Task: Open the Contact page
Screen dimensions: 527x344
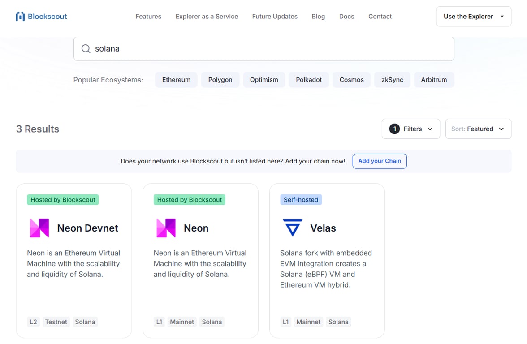Action: [x=380, y=17]
